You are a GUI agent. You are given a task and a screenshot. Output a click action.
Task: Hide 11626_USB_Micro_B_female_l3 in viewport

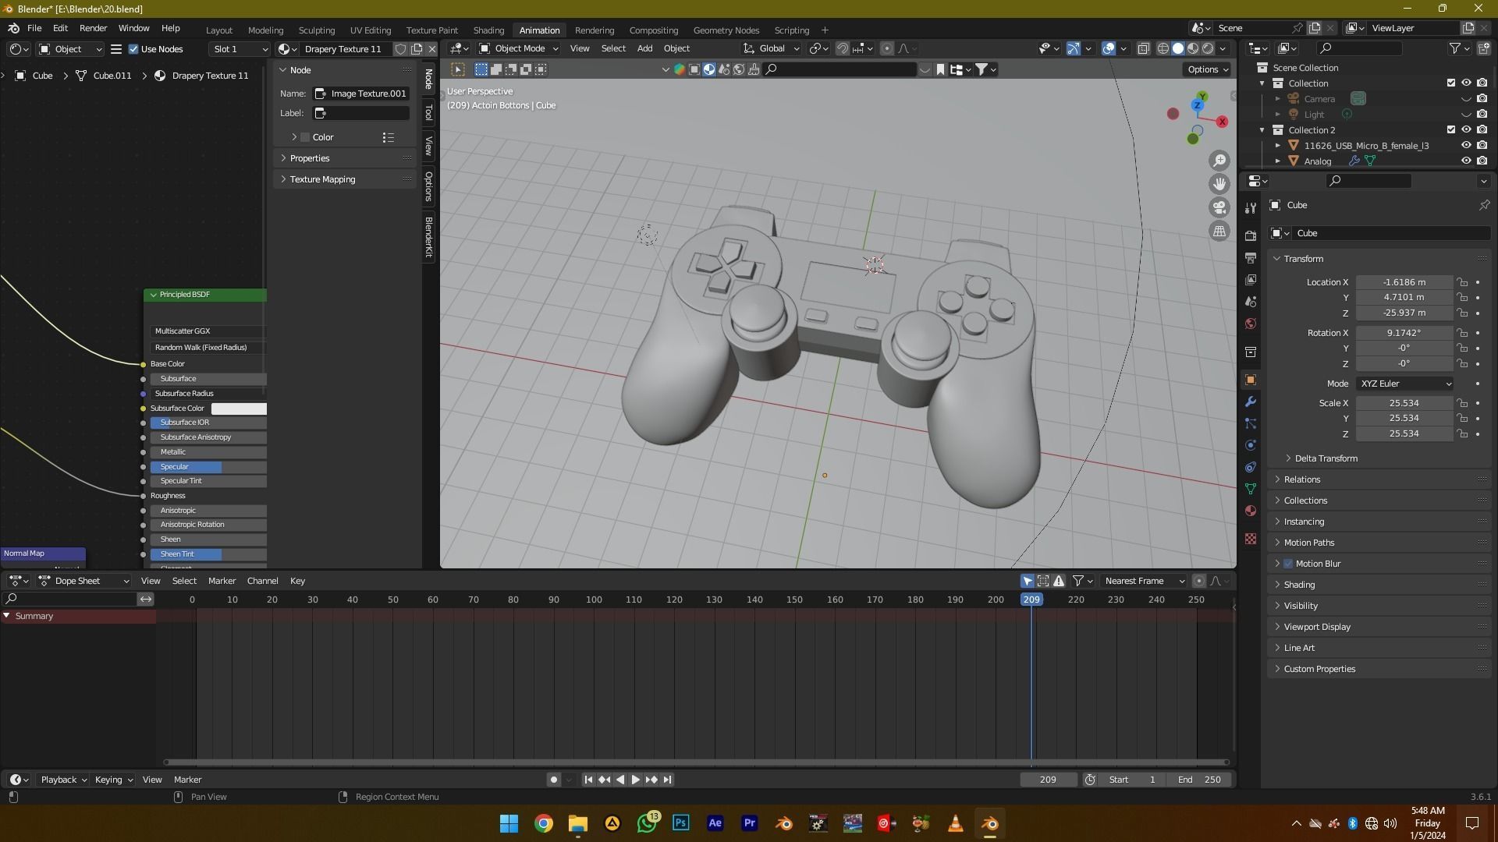(1466, 146)
